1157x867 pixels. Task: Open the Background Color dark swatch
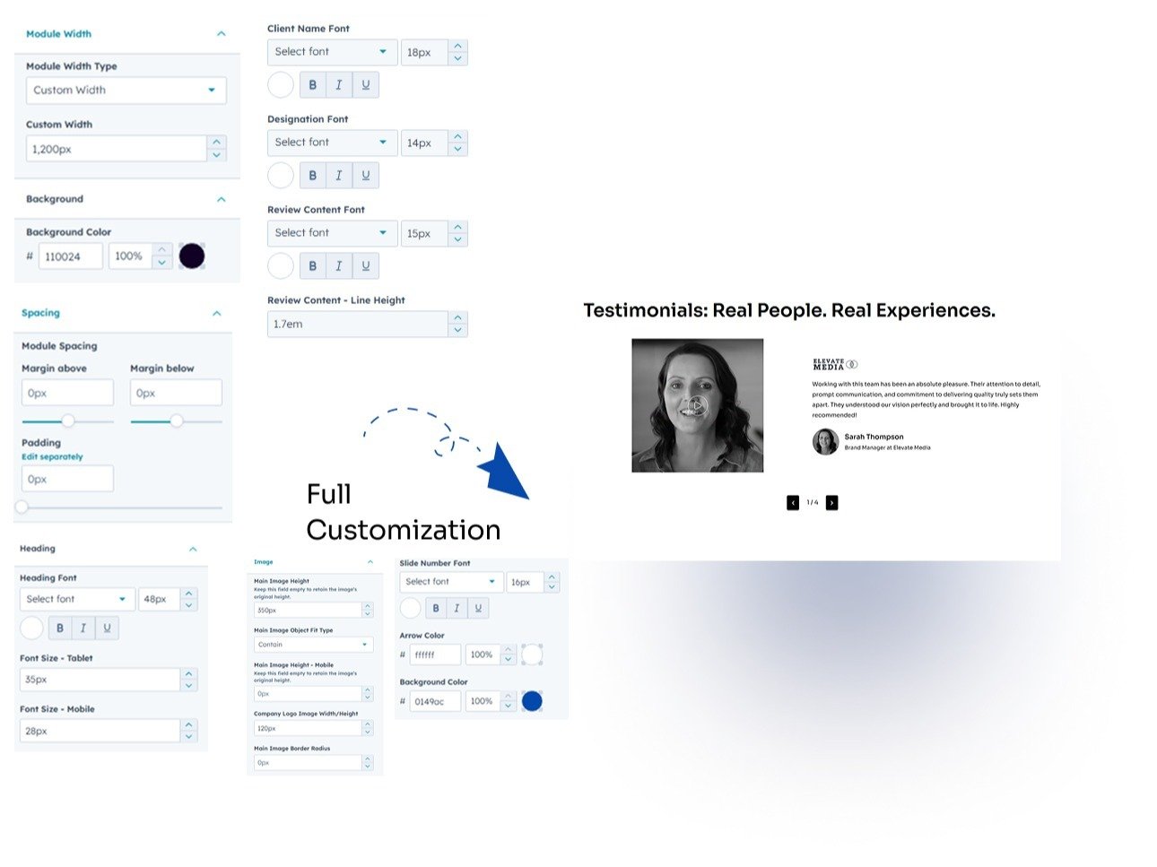point(192,256)
